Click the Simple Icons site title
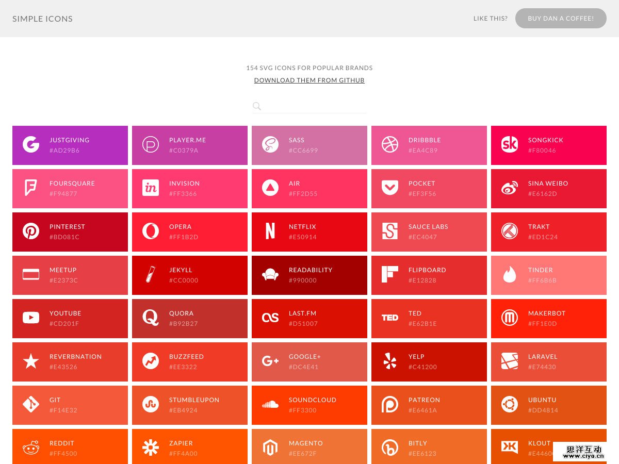 pyautogui.click(x=42, y=19)
